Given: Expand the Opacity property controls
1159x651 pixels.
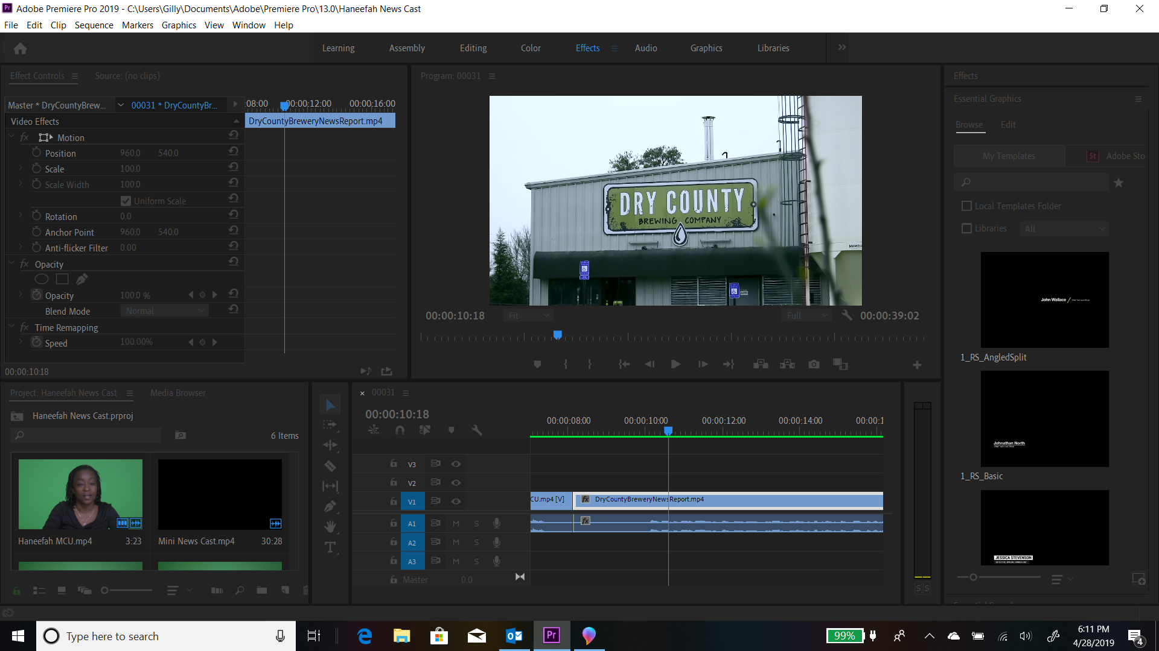Looking at the screenshot, I should pos(21,295).
